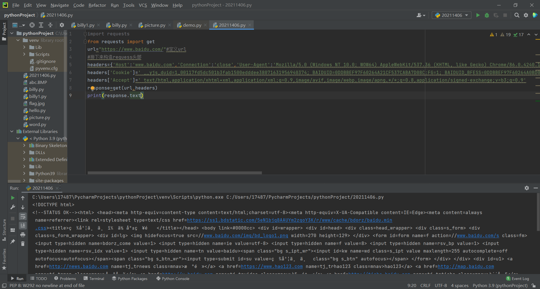Click the editor horizontal scrollbar
540x289 pixels.
tap(175, 173)
